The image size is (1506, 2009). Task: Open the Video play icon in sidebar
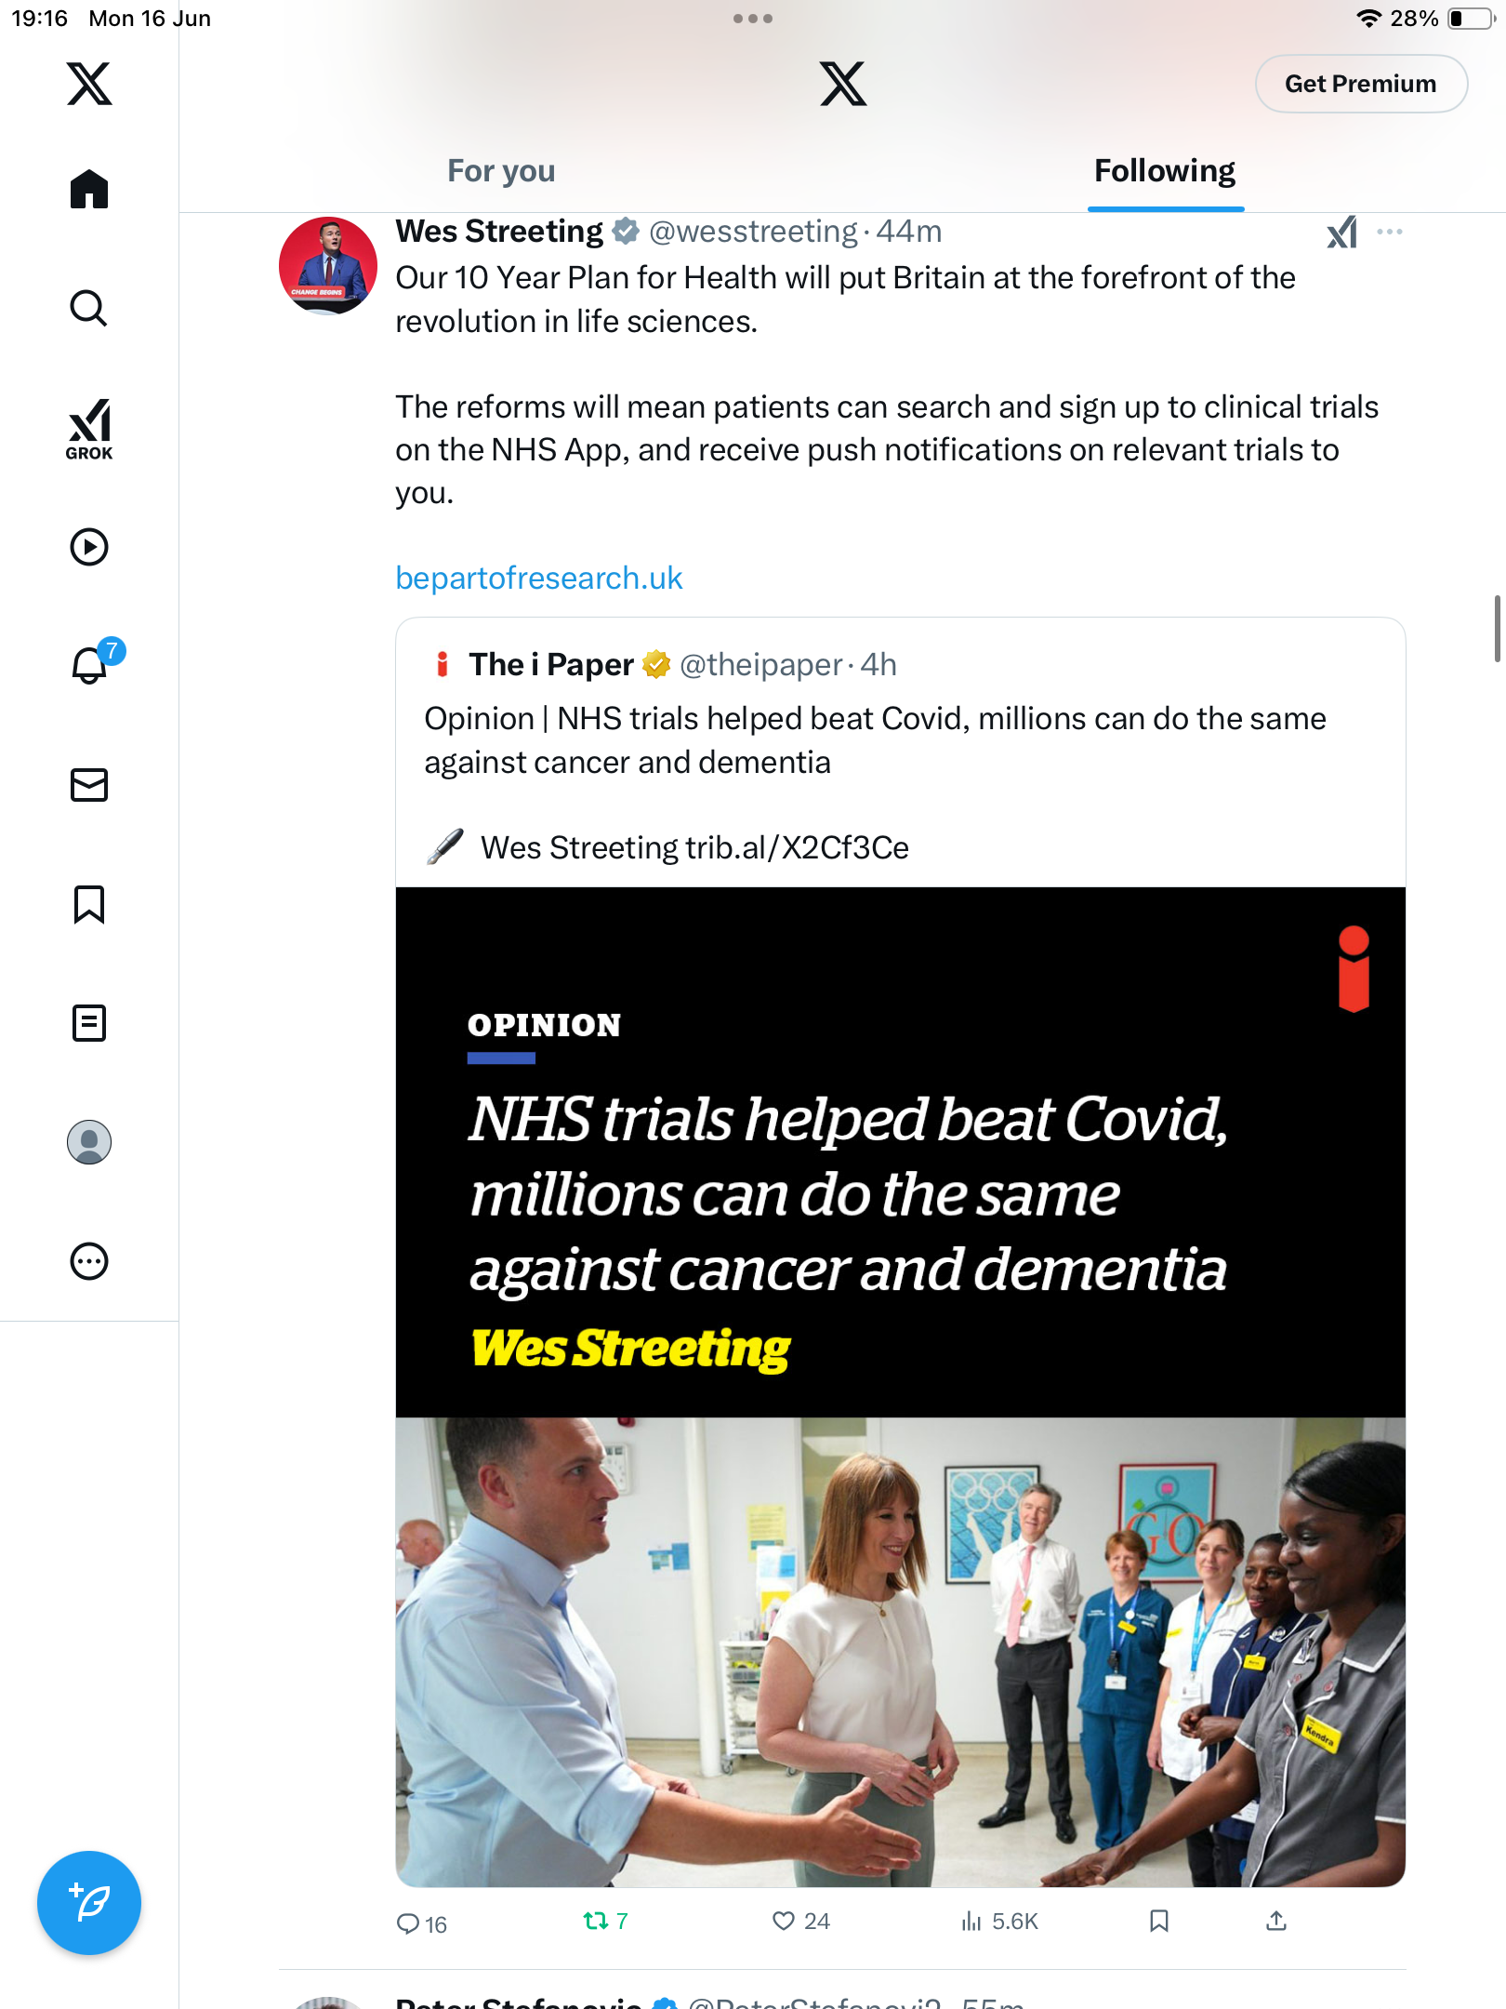pyautogui.click(x=89, y=547)
